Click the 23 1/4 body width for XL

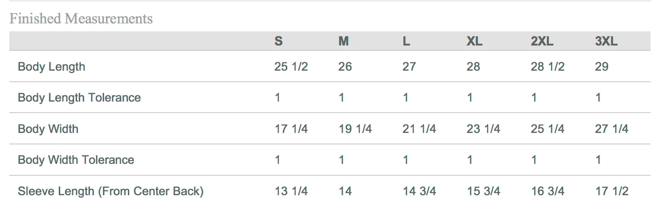pyautogui.click(x=483, y=129)
